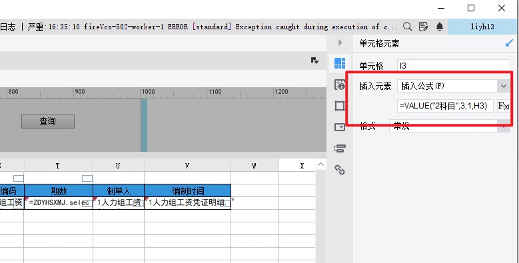Open the F(x) formula editor button

[x=504, y=106]
